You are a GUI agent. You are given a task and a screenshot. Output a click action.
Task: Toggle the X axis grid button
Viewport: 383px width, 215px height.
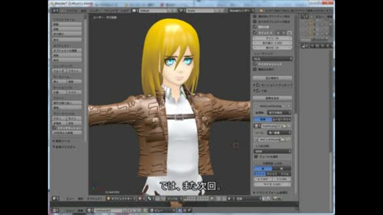click(278, 33)
